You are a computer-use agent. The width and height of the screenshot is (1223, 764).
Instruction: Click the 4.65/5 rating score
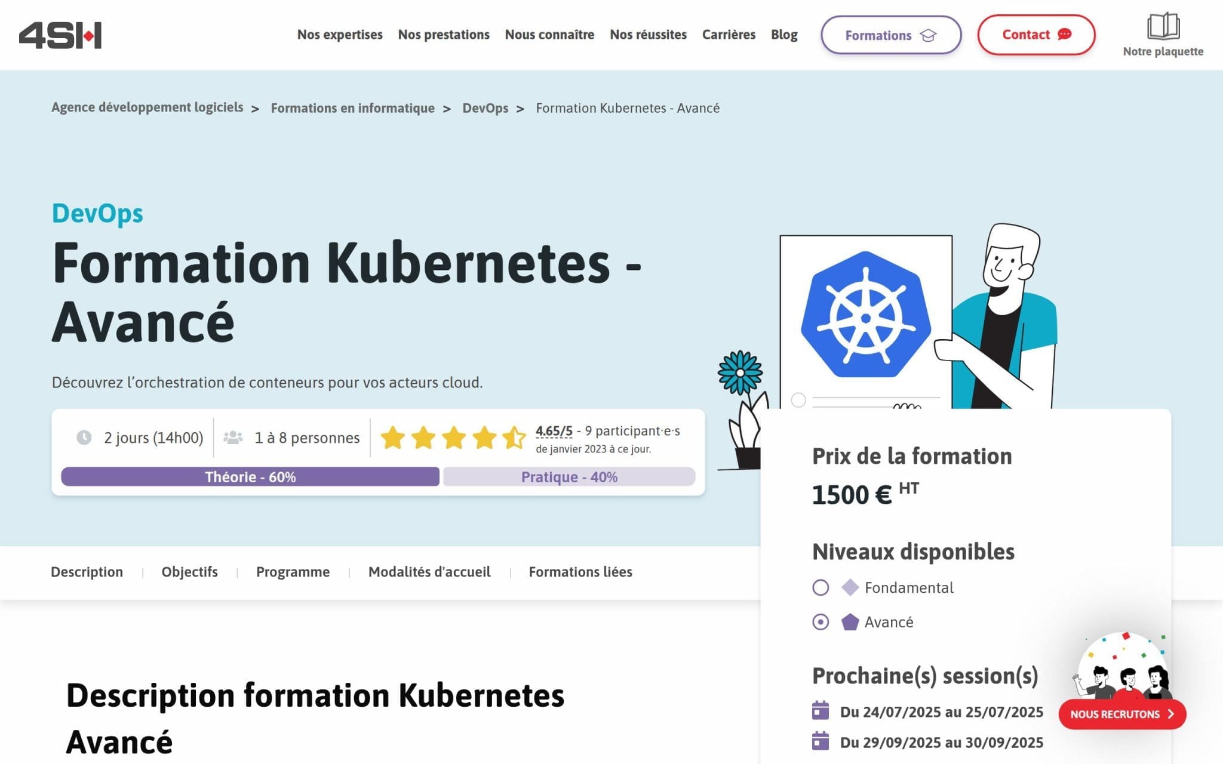(554, 431)
